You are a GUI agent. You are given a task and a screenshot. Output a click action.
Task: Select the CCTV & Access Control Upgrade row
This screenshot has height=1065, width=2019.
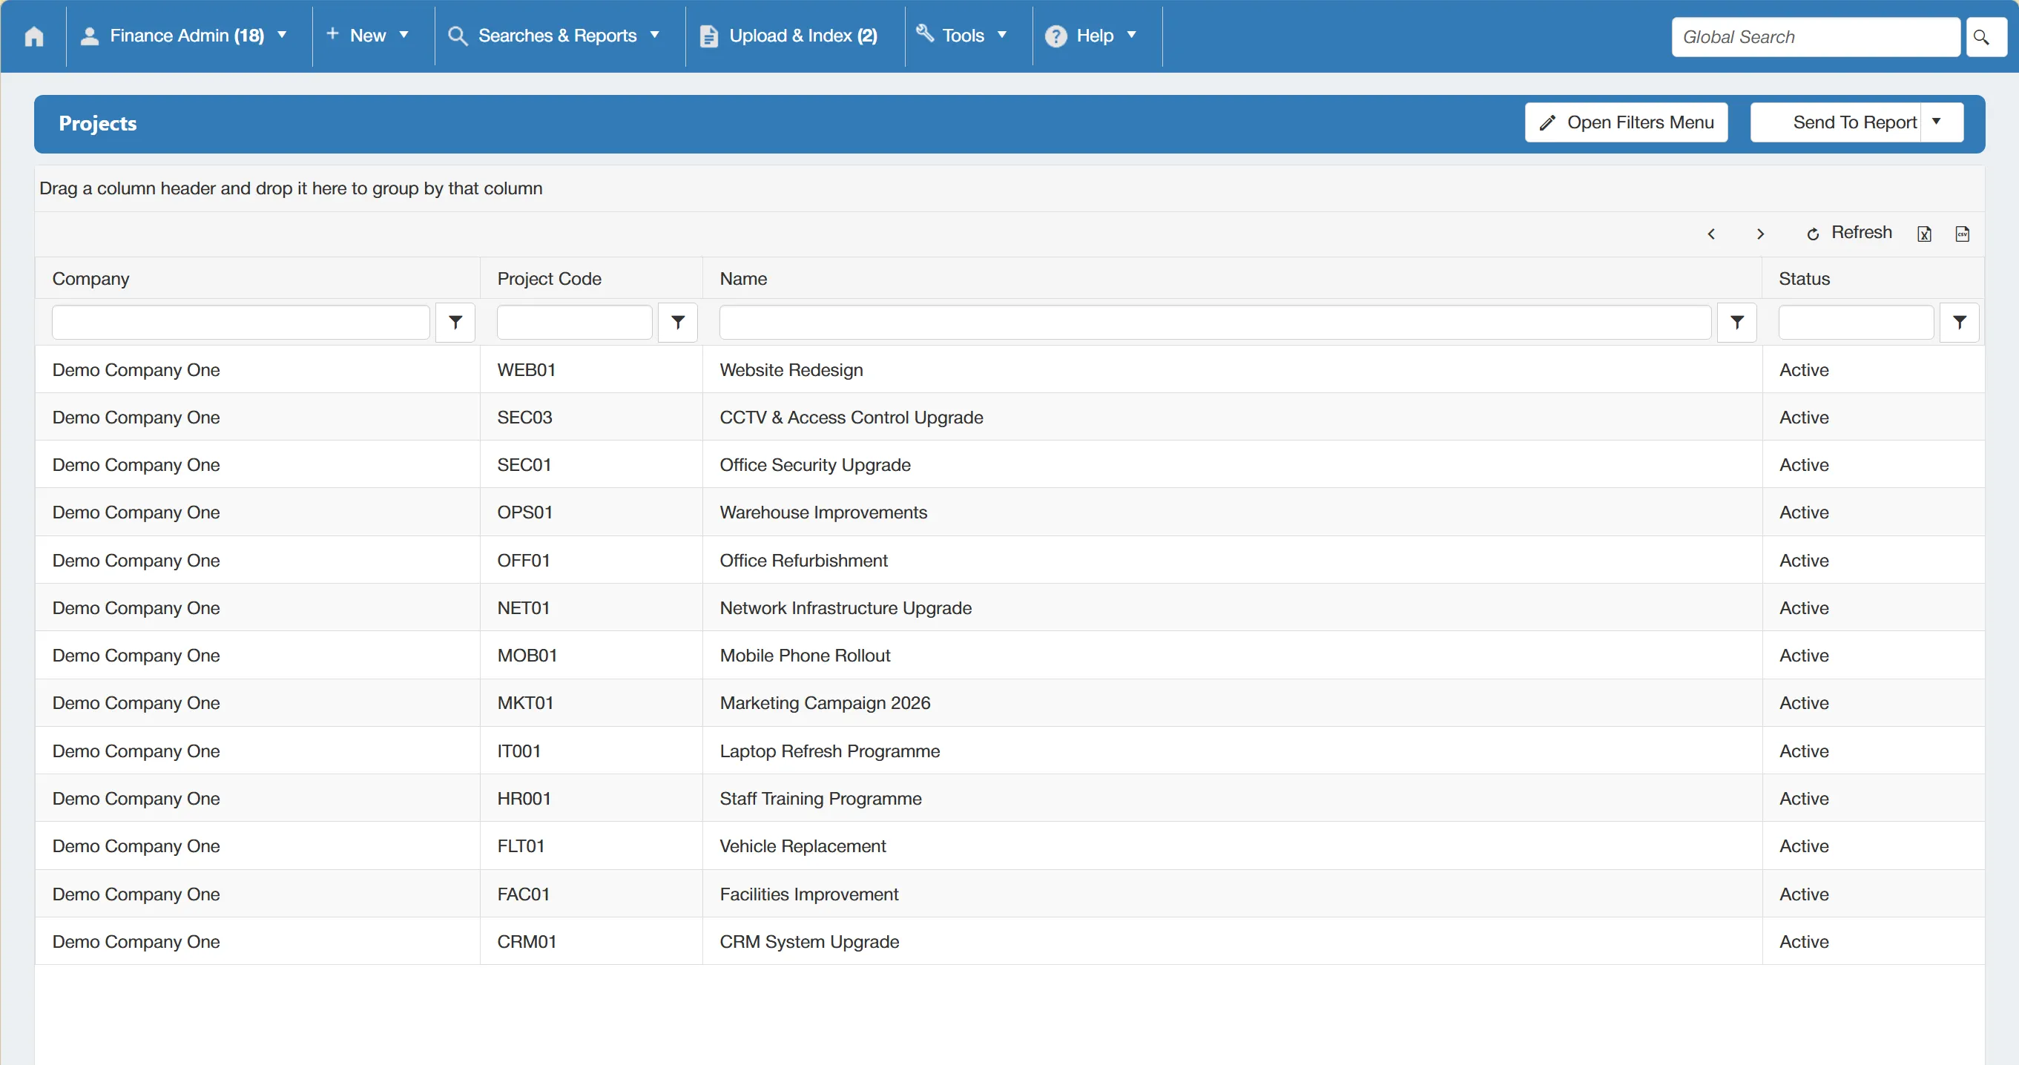(1009, 418)
